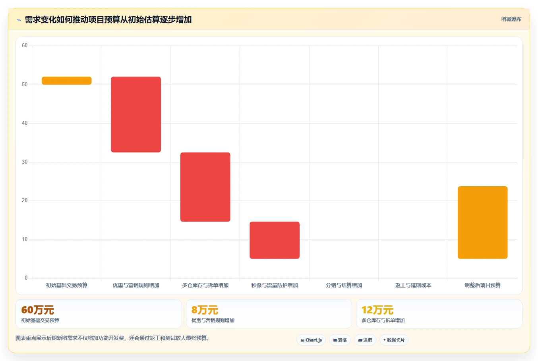Click the 表格 tag pill
This screenshot has height=361, width=538.
pos(340,340)
